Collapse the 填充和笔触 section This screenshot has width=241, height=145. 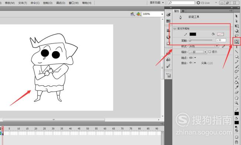(x=175, y=29)
